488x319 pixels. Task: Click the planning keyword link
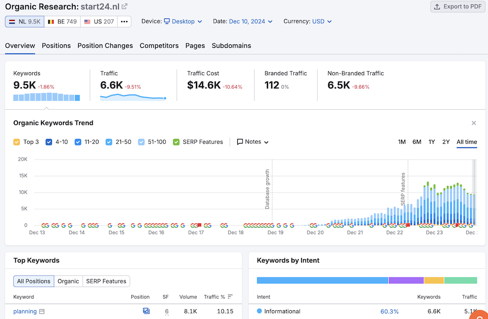pyautogui.click(x=25, y=311)
